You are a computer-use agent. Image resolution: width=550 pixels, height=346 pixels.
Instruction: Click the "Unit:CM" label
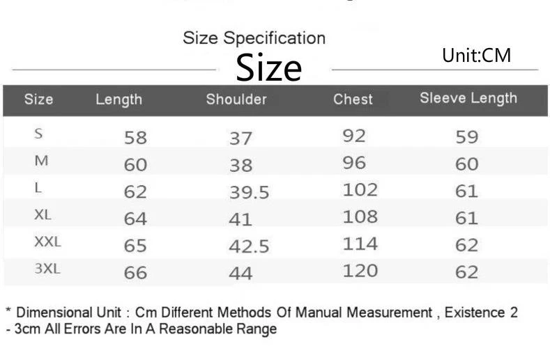476,56
